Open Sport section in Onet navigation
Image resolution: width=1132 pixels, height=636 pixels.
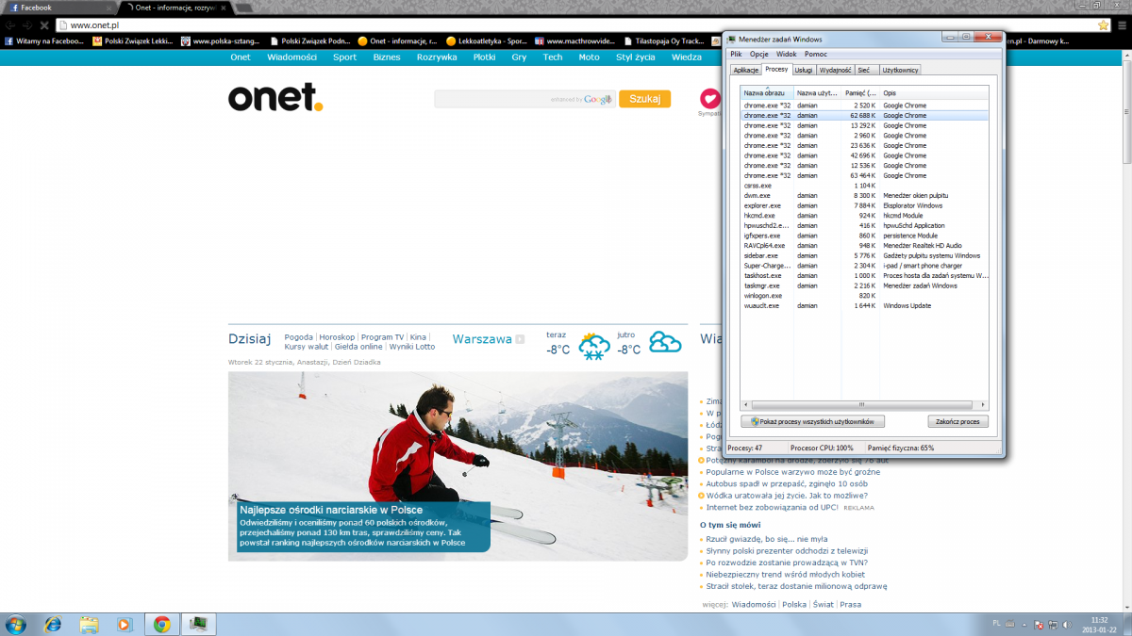tap(344, 57)
